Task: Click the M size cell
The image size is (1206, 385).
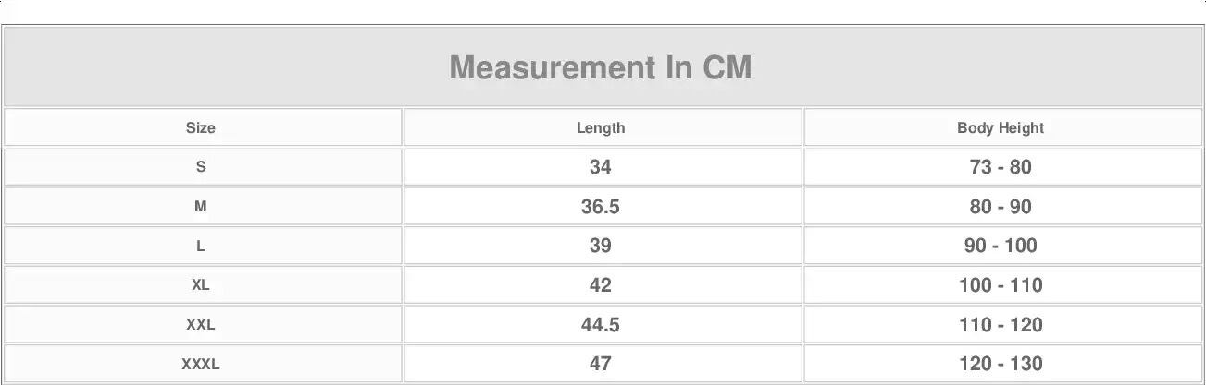Action: [201, 207]
